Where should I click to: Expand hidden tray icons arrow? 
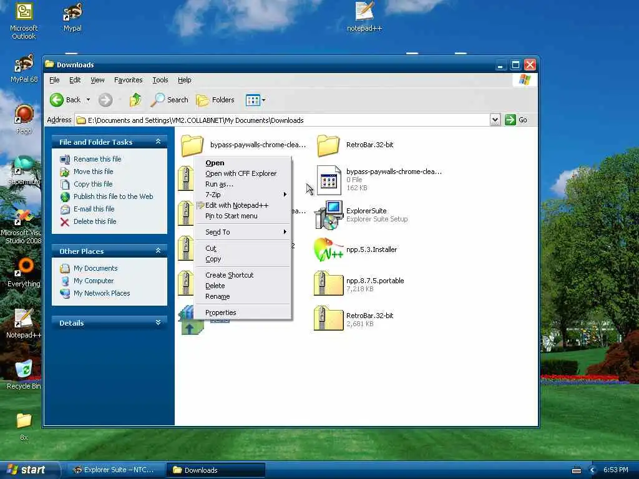[x=593, y=470]
